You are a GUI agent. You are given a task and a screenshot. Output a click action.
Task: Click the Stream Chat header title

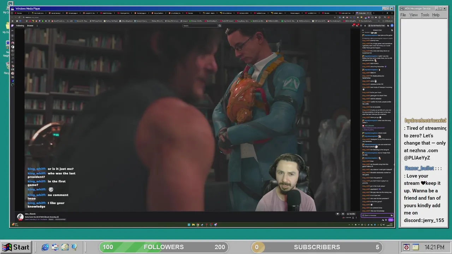pos(377,30)
